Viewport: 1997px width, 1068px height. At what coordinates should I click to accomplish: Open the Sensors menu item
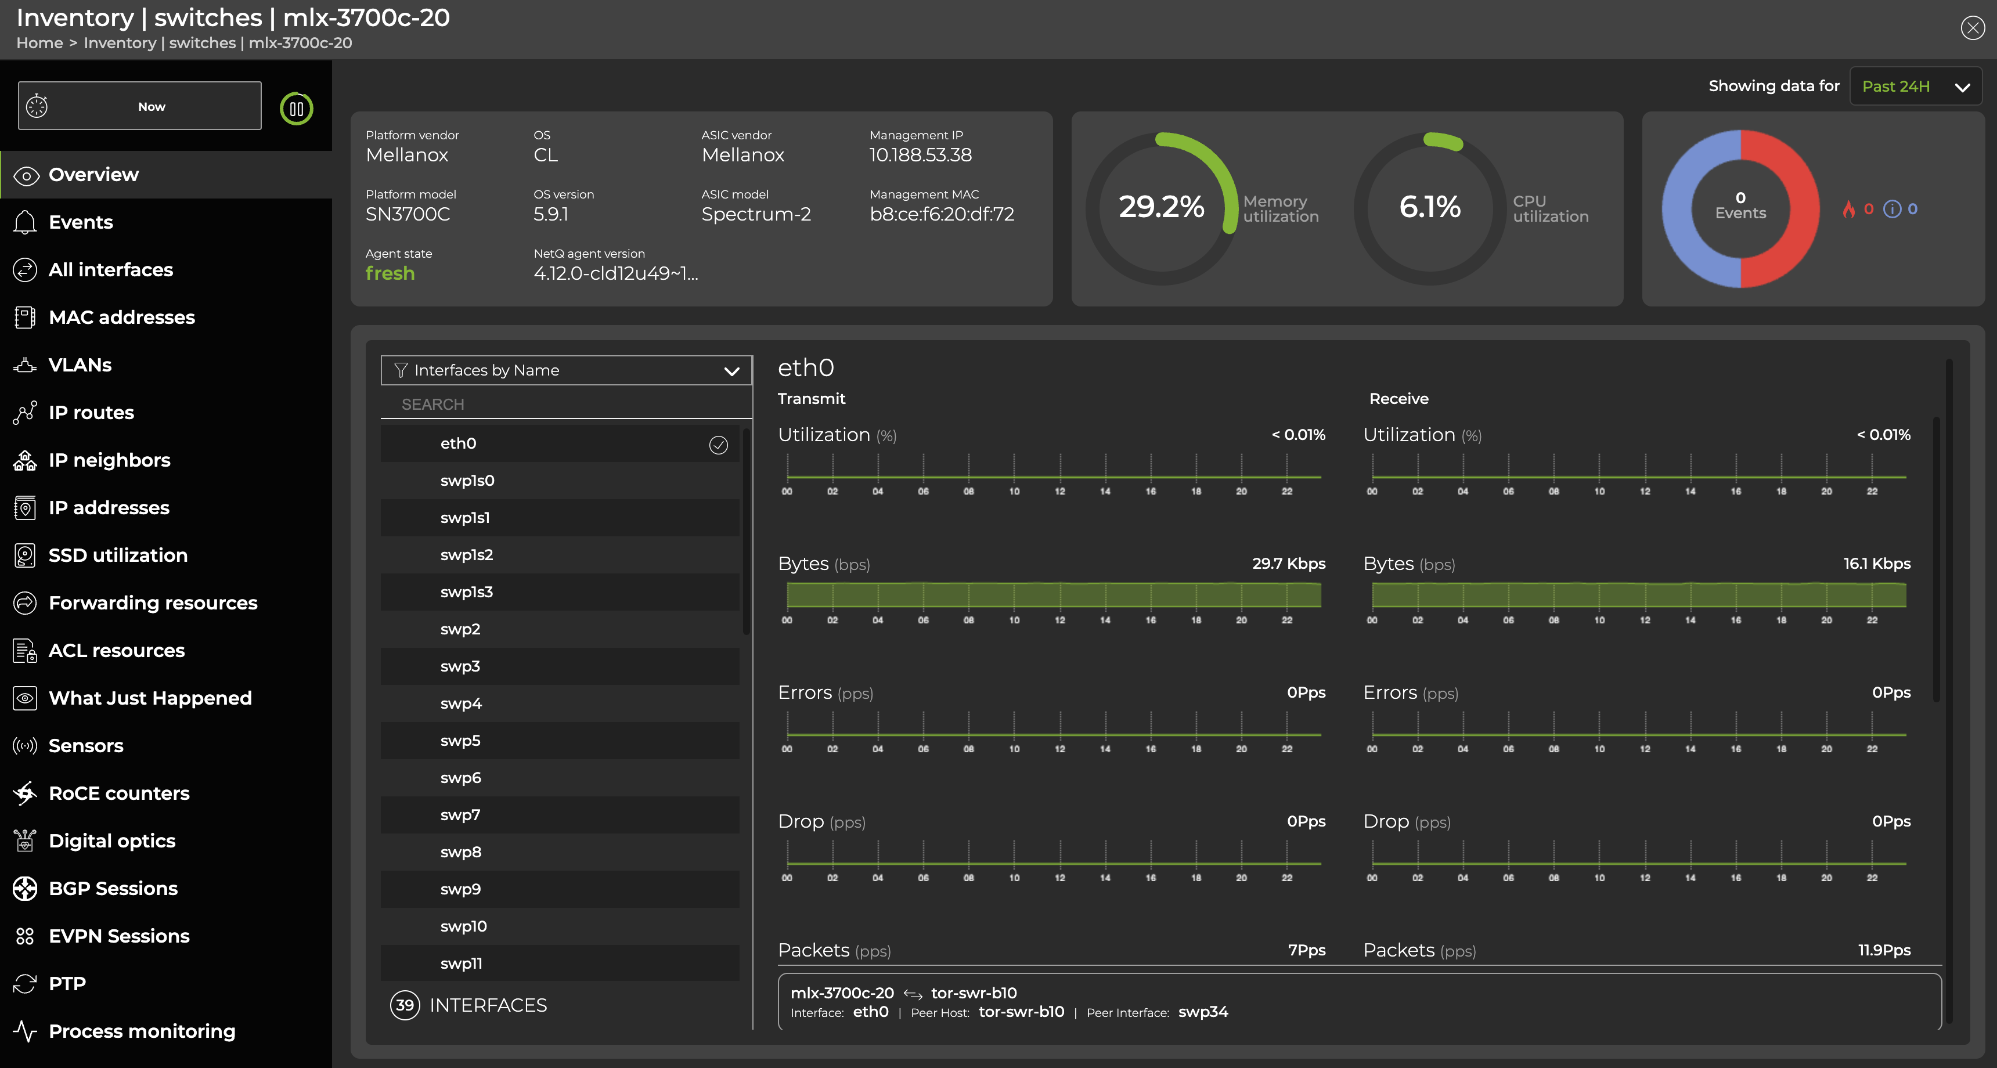click(x=86, y=746)
